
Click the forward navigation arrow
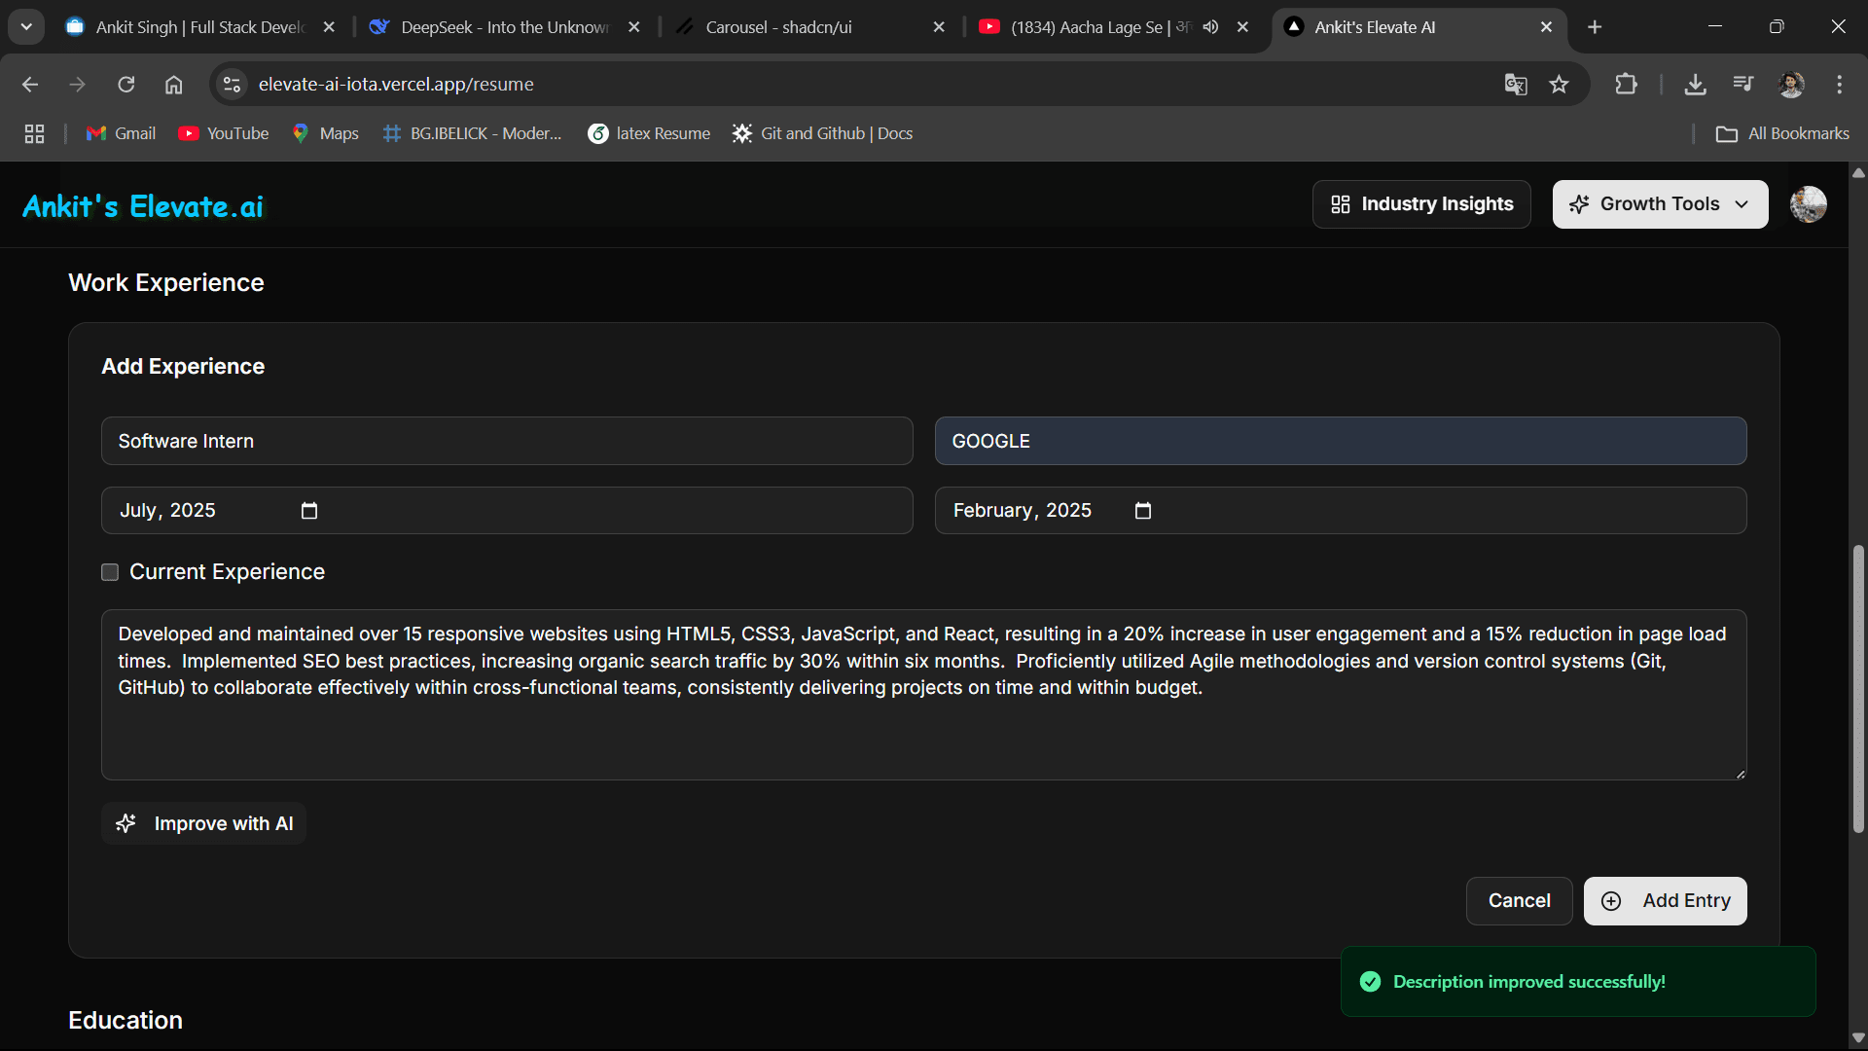(x=78, y=85)
